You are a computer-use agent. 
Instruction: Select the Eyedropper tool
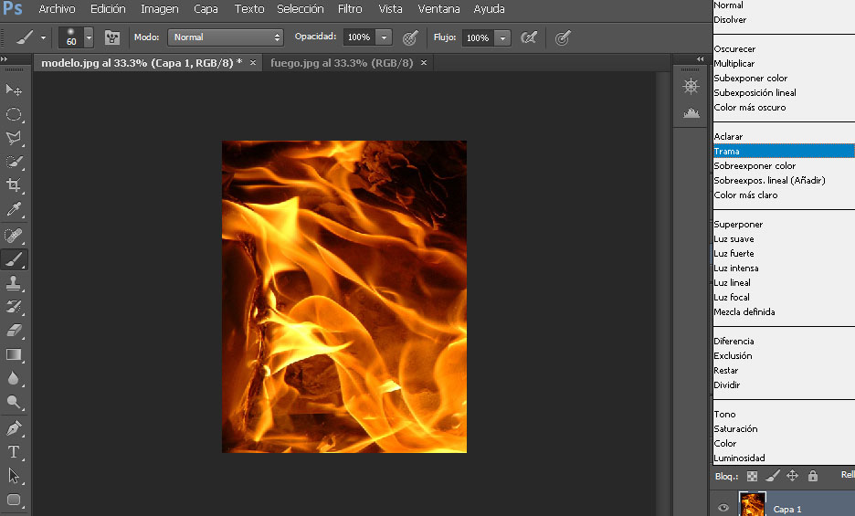click(14, 210)
